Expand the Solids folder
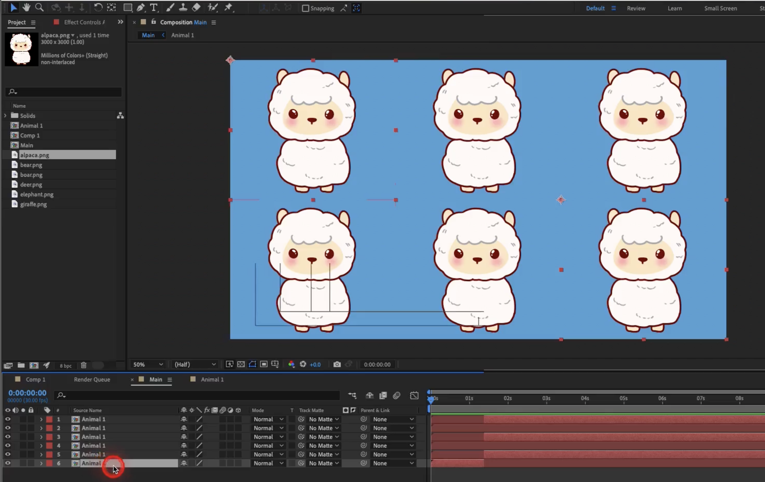Image resolution: width=765 pixels, height=482 pixels. [x=5, y=116]
